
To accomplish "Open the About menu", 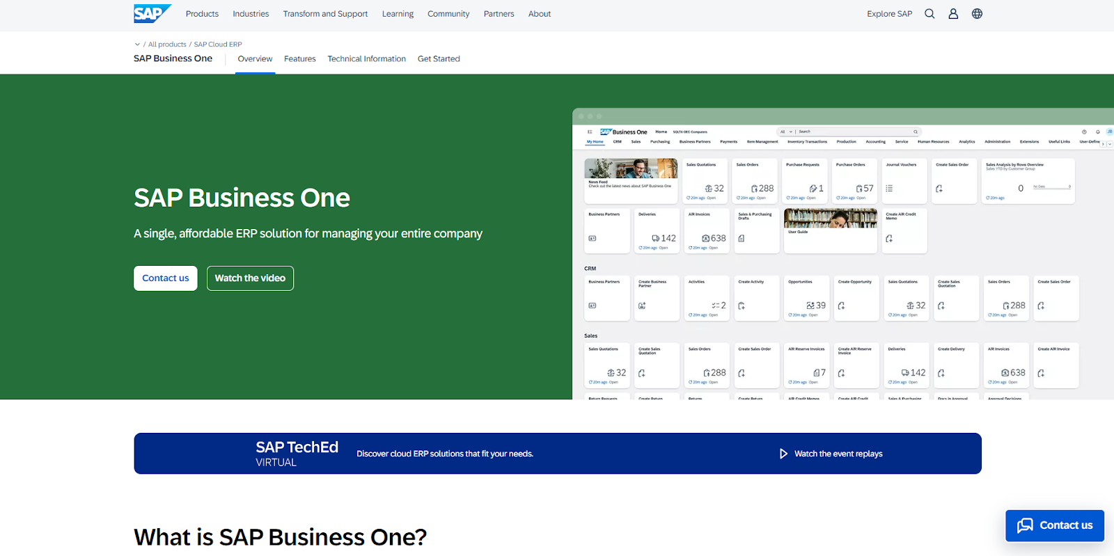I will tap(540, 14).
